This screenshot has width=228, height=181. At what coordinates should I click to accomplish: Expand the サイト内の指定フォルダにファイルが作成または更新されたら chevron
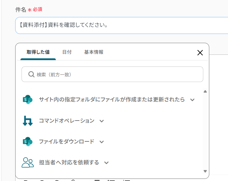[192, 100]
